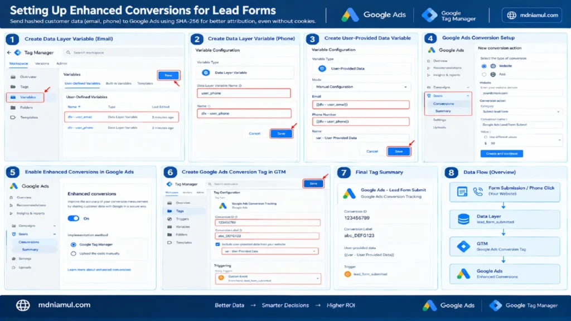Click the Data Layer database icon in step 8
Image resolution: width=571 pixels, height=321 pixels.
pos(463,219)
